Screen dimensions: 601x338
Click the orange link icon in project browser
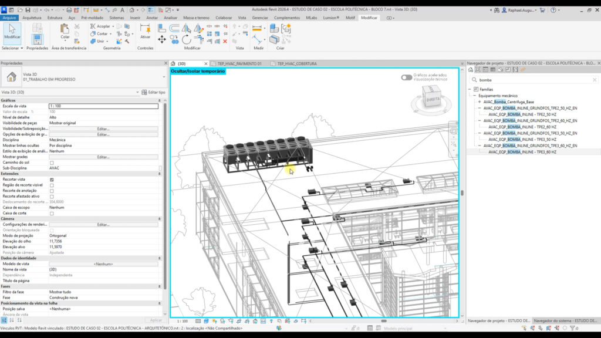tap(523, 70)
